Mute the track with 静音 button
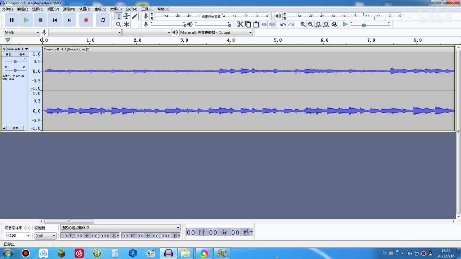The height and width of the screenshot is (259, 461). coord(8,54)
